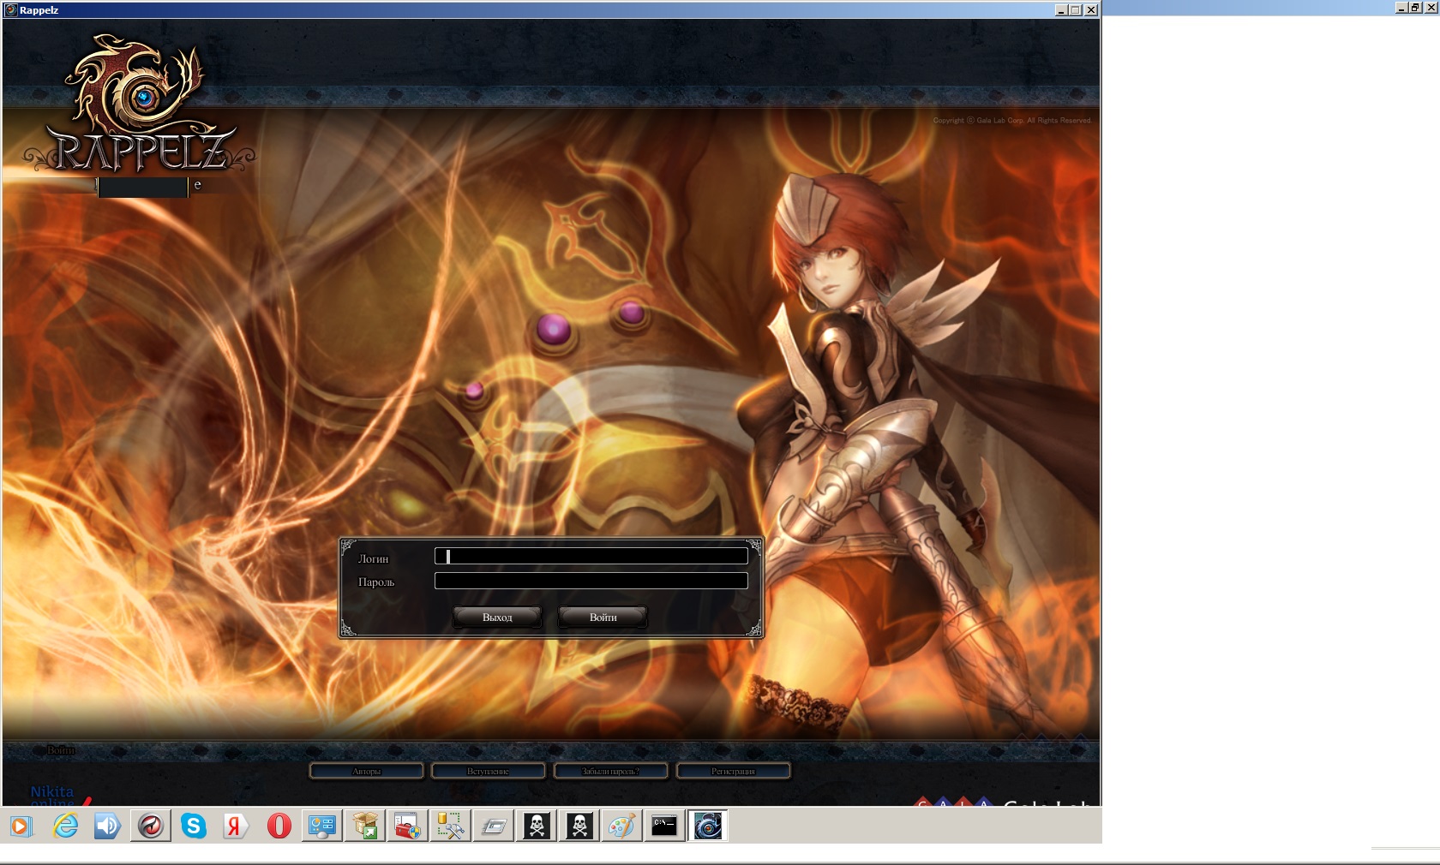Open the Paint palette taskbar icon
Image resolution: width=1440 pixels, height=865 pixels.
click(x=622, y=826)
